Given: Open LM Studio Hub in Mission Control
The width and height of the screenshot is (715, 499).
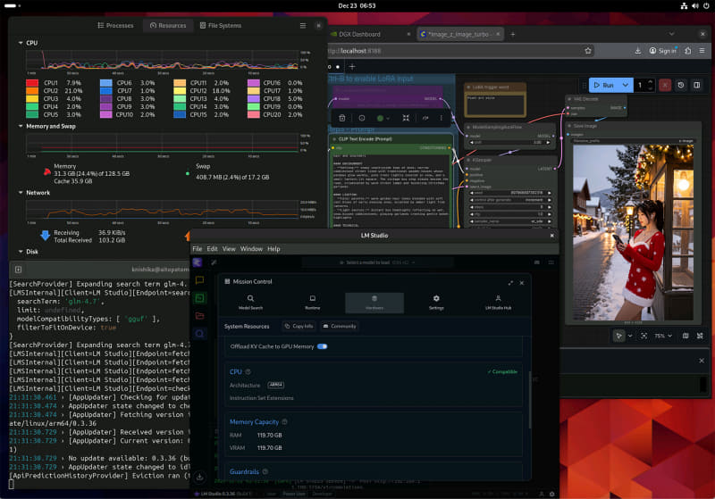Looking at the screenshot, I should click(498, 303).
